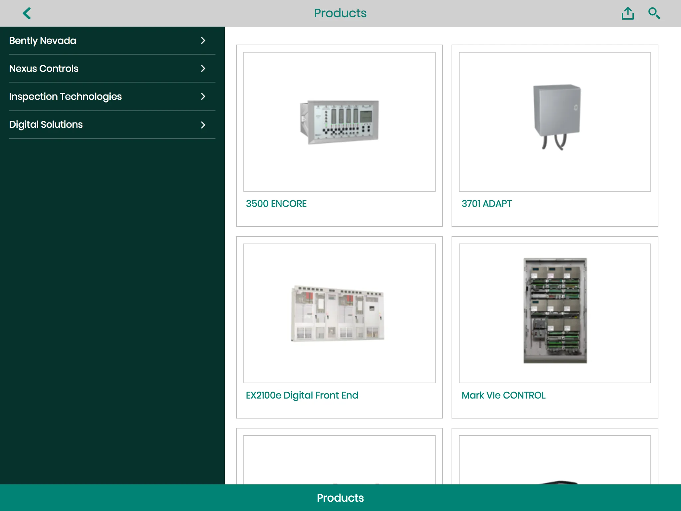Click the 3701 ADAPT label
681x511 pixels.
[486, 204]
